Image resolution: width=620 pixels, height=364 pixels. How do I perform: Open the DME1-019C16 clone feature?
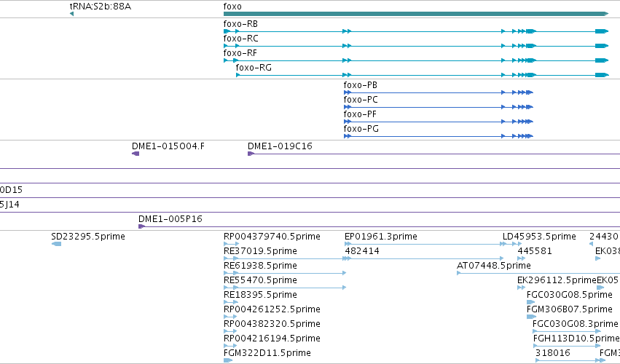coord(433,154)
